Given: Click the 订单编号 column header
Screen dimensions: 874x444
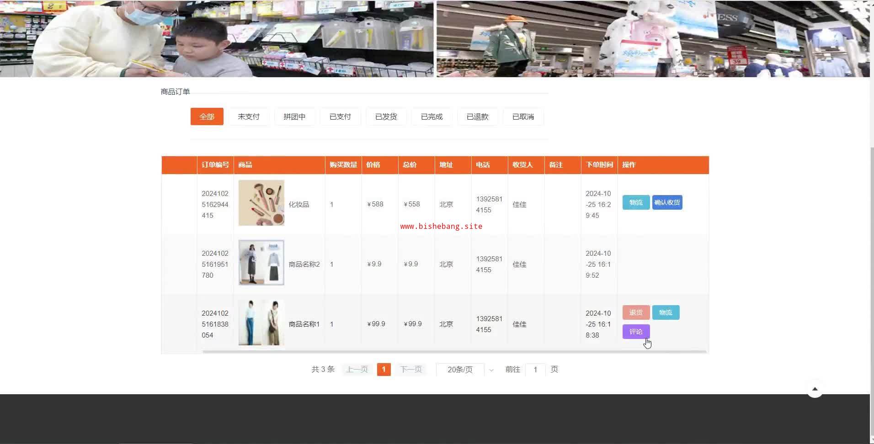Looking at the screenshot, I should click(215, 165).
